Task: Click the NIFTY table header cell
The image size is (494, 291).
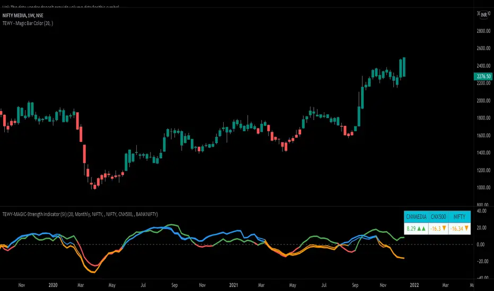Action: point(460,216)
